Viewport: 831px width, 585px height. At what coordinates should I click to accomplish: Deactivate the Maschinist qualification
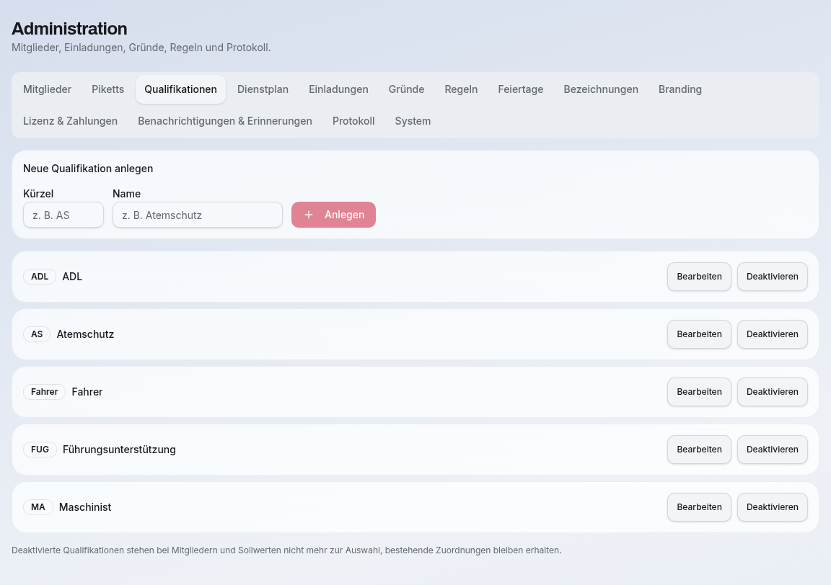click(x=772, y=508)
